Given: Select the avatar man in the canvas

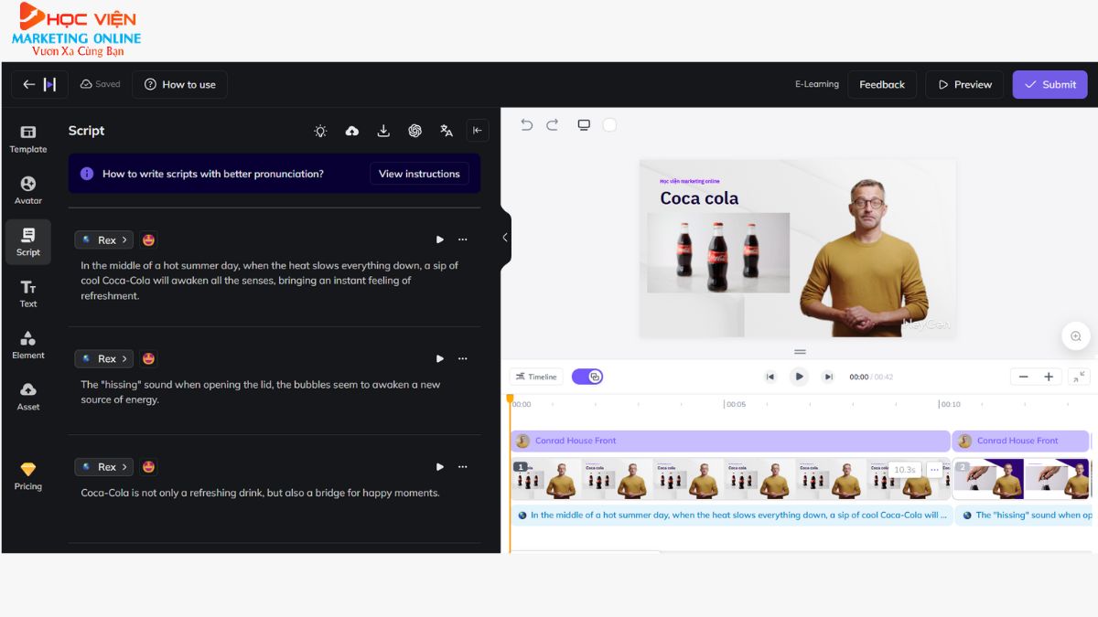Looking at the screenshot, I should [x=864, y=256].
